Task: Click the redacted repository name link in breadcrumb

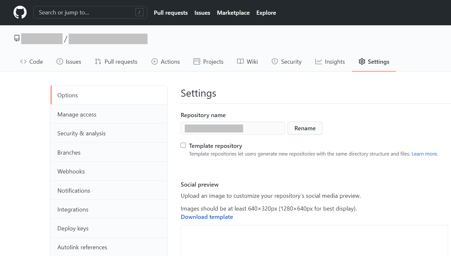Action: pos(108,39)
